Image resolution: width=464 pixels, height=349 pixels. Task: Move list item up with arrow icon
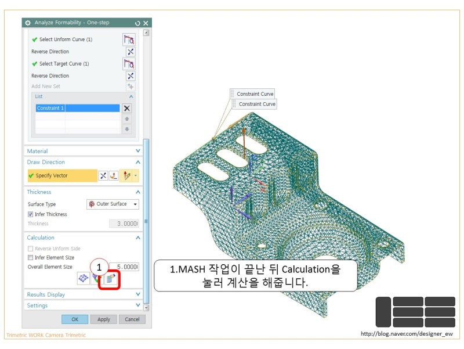click(127, 119)
